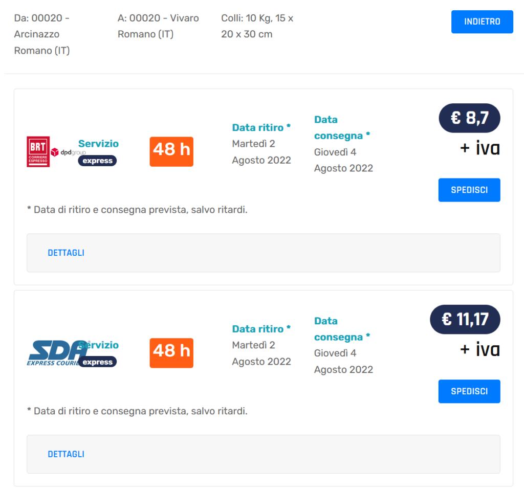
Task: Click the BRT Corriere Espresso logo
Action: (x=38, y=151)
